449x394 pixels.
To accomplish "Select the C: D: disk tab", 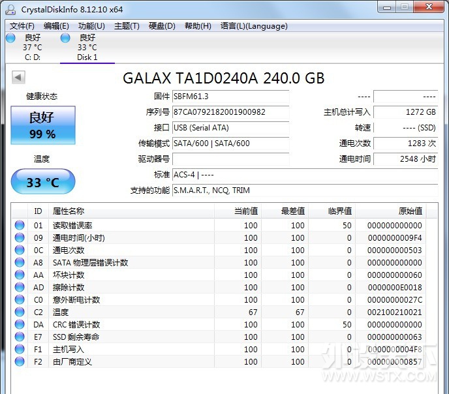I will tap(32, 47).
